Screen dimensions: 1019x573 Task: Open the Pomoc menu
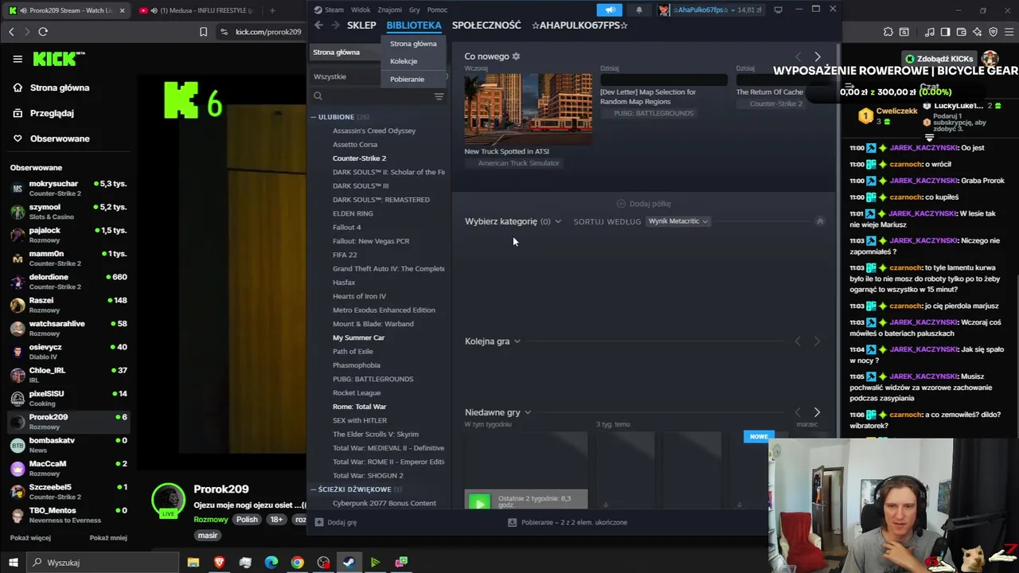(437, 10)
